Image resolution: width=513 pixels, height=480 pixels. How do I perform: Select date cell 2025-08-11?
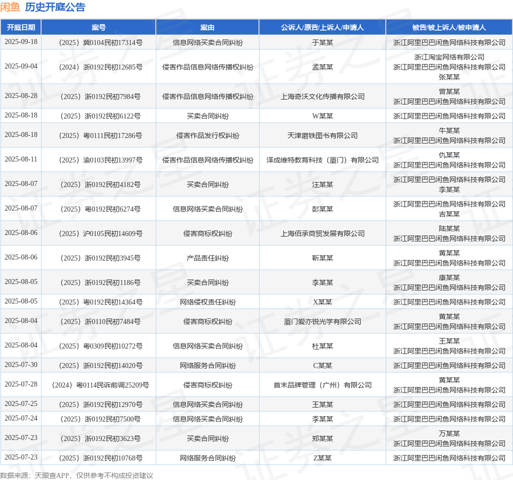(21, 159)
